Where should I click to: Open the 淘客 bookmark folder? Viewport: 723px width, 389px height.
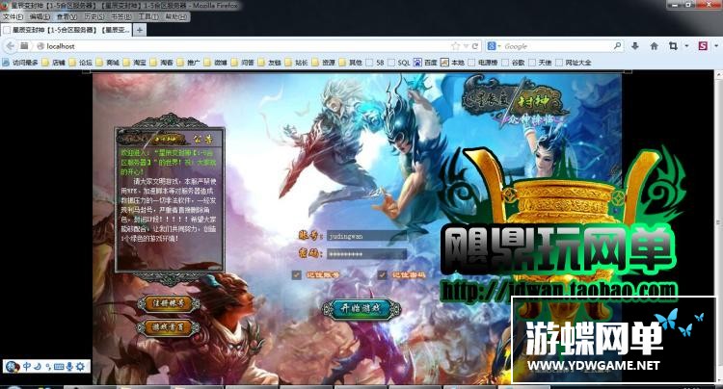point(162,63)
